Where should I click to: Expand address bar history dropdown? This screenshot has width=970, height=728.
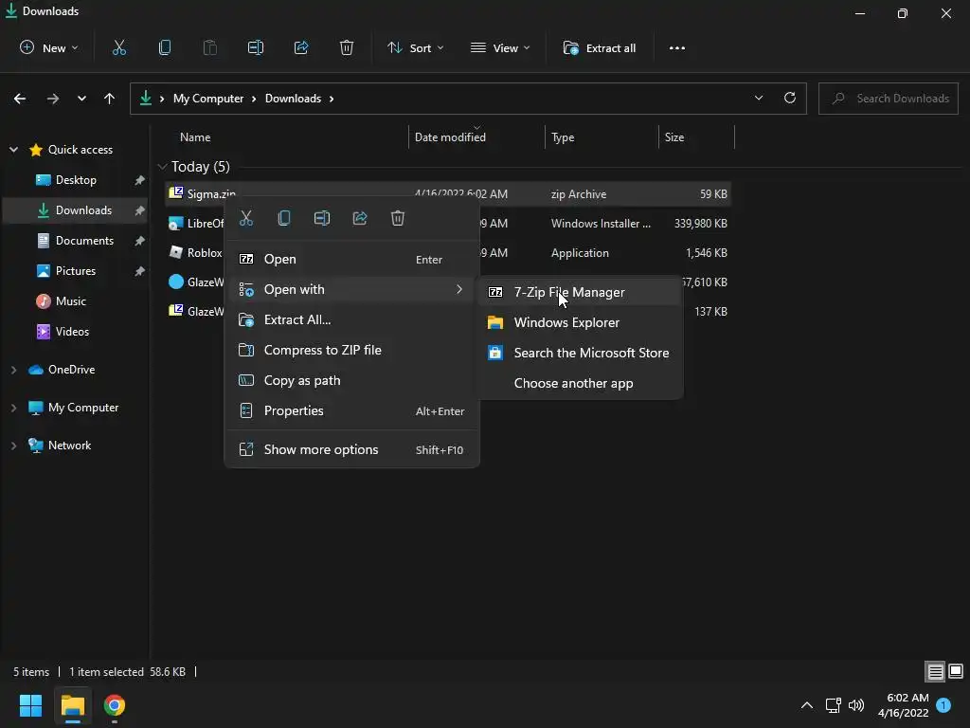759,98
